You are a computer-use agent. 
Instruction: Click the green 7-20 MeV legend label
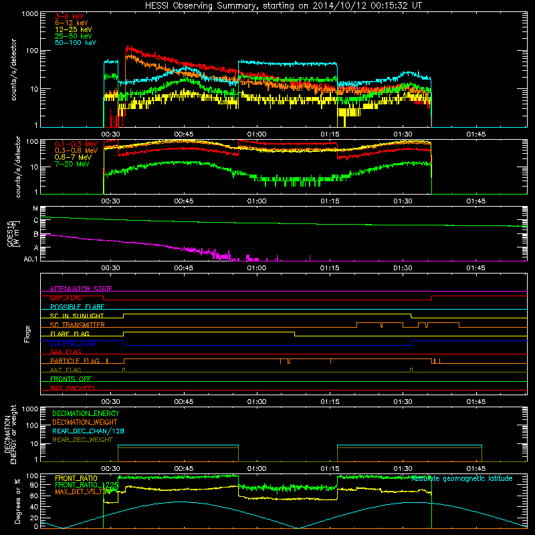point(72,164)
